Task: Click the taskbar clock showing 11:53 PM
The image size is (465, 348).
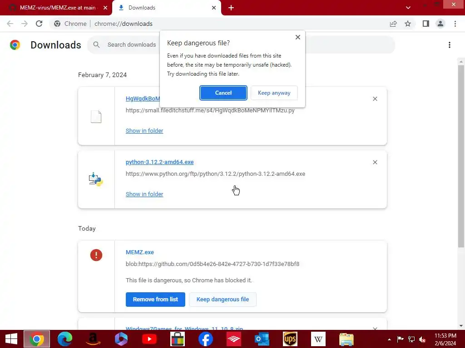Action: pyautogui.click(x=445, y=339)
